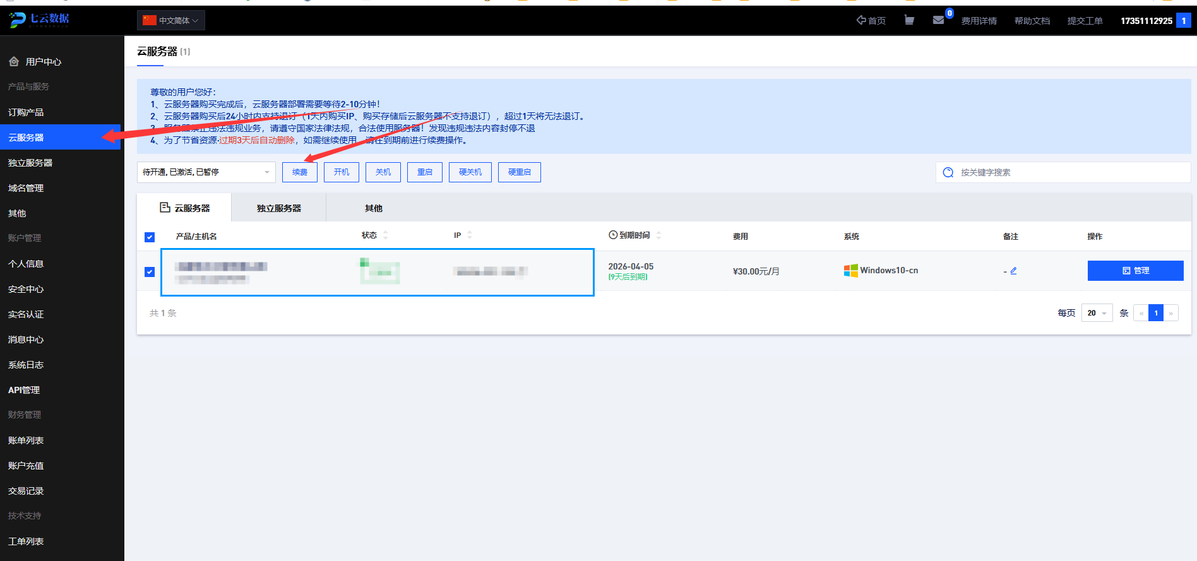The height and width of the screenshot is (561, 1197).
Task: Open the messages envelope icon
Action: (x=938, y=20)
